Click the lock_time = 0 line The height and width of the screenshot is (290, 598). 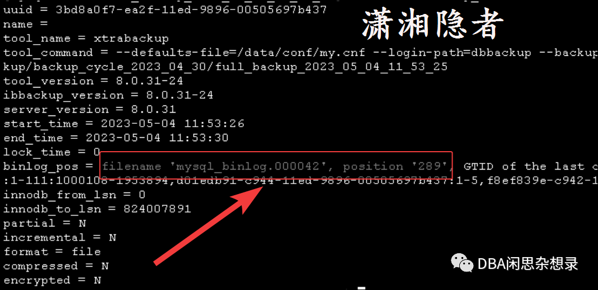[51, 152]
